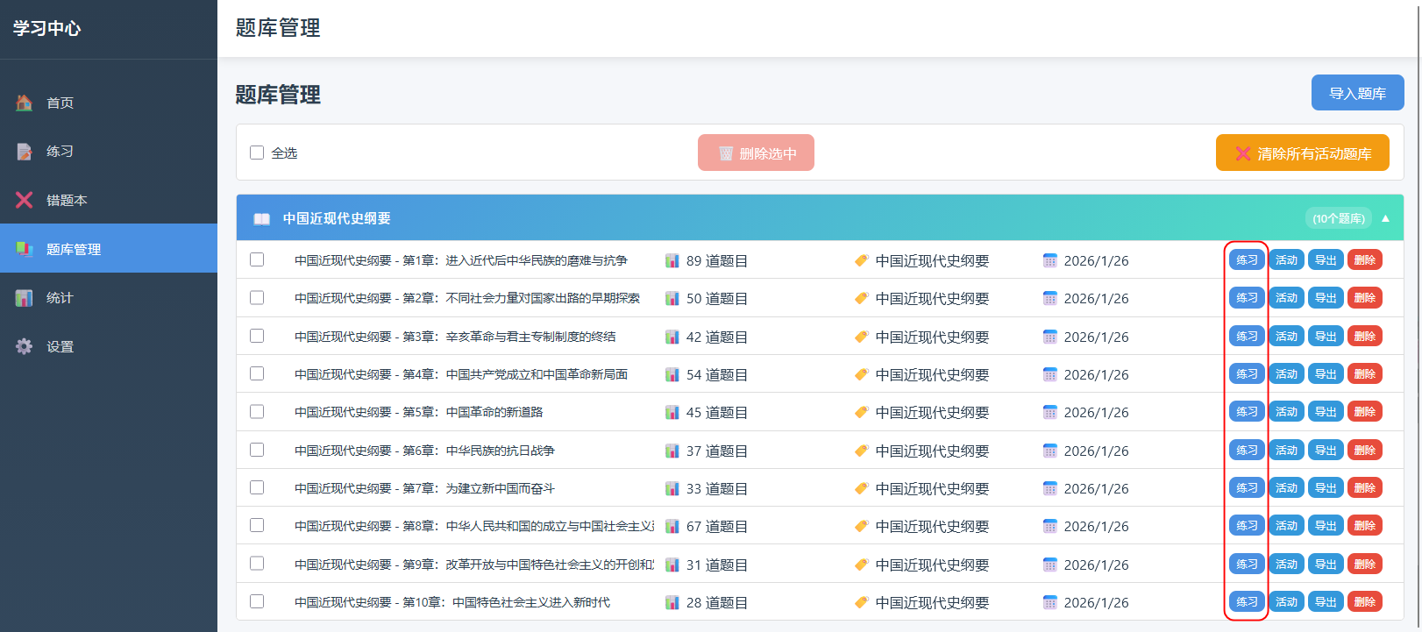Click the home icon beside 首页
This screenshot has height=632, width=1422.
[25, 103]
